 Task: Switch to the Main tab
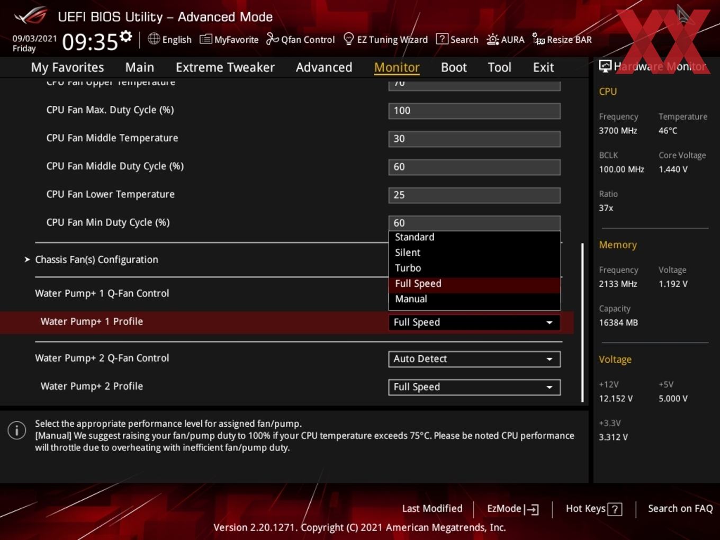tap(140, 67)
